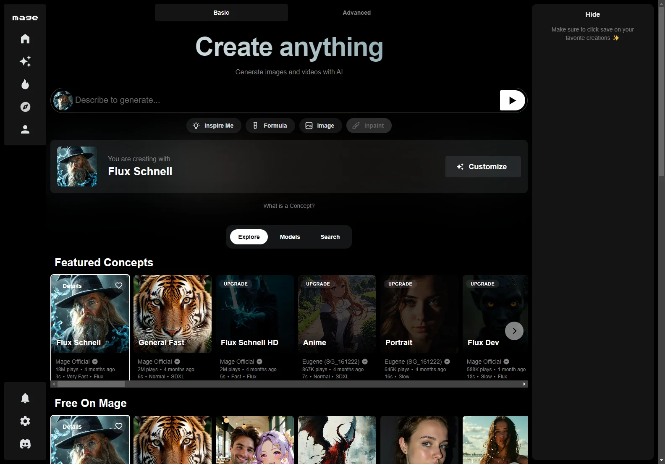Open Eugene (SG_161222) under Portrait card
The height and width of the screenshot is (464, 665).
click(x=413, y=362)
